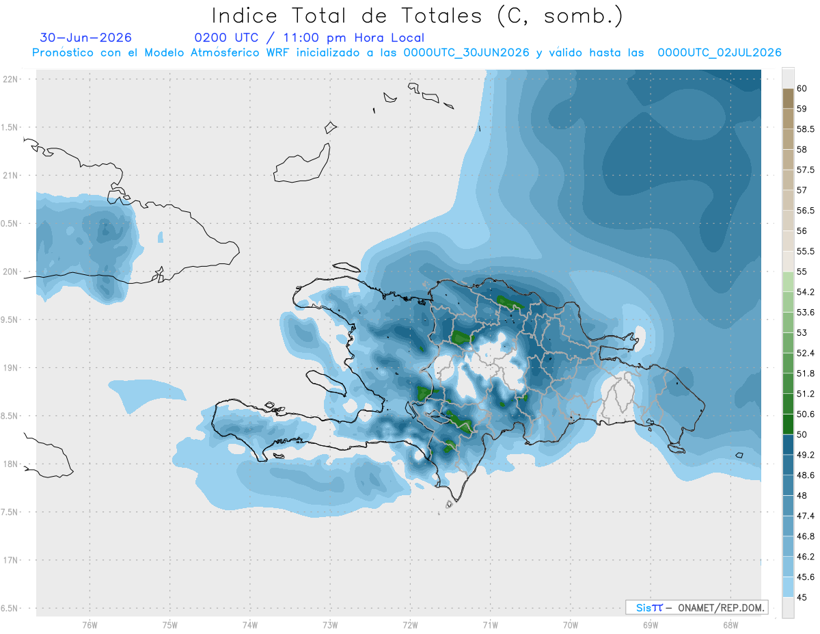Viewport: 820px width, 634px height.
Task: Click the latitude axis label '21N'
Action: coord(11,176)
